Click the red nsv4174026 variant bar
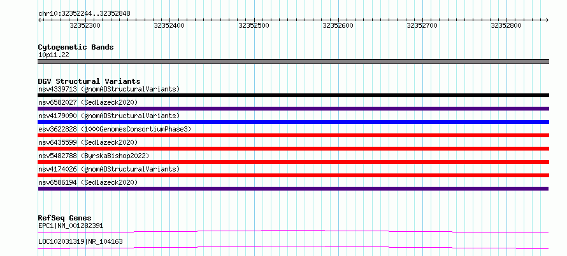This screenshot has height=256, width=567. (x=293, y=175)
